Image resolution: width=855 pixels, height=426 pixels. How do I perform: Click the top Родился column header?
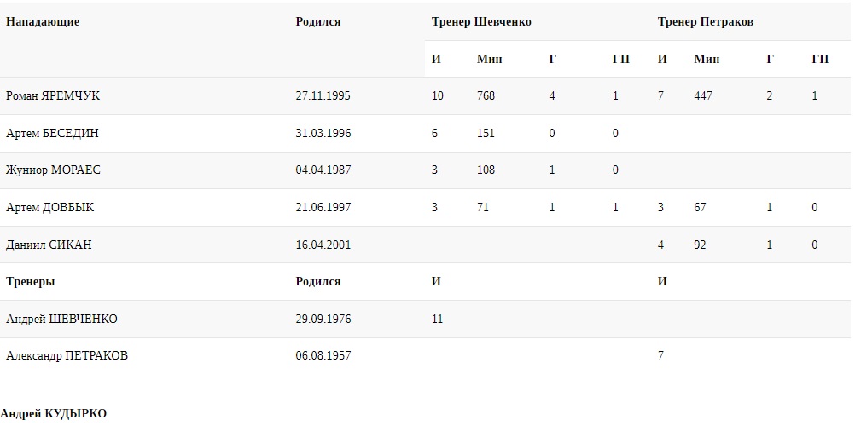point(317,22)
